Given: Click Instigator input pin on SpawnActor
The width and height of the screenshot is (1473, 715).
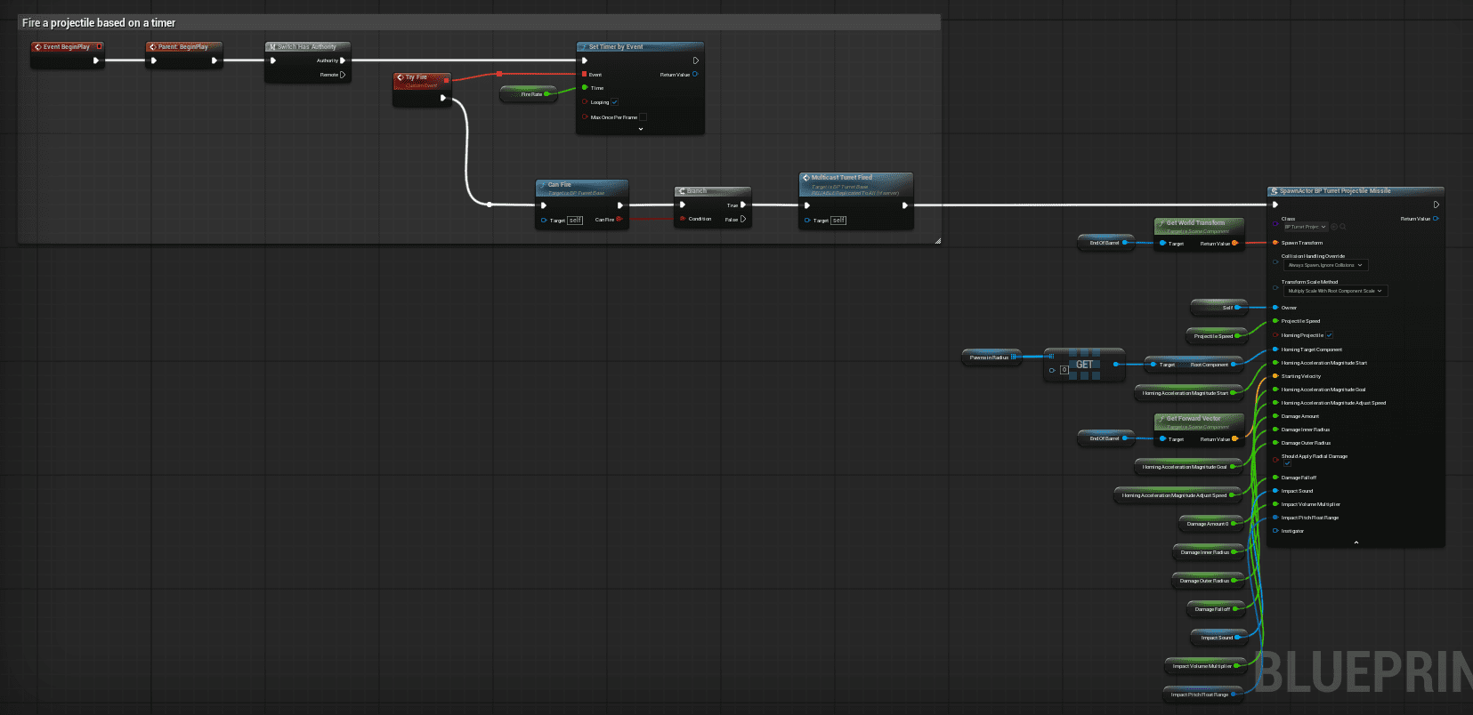Looking at the screenshot, I should point(1275,531).
